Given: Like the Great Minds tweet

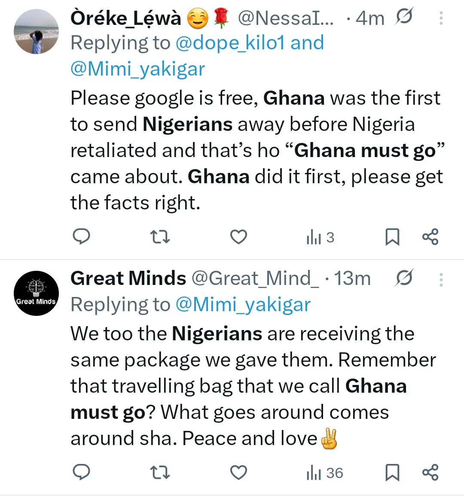Looking at the screenshot, I should [238, 472].
